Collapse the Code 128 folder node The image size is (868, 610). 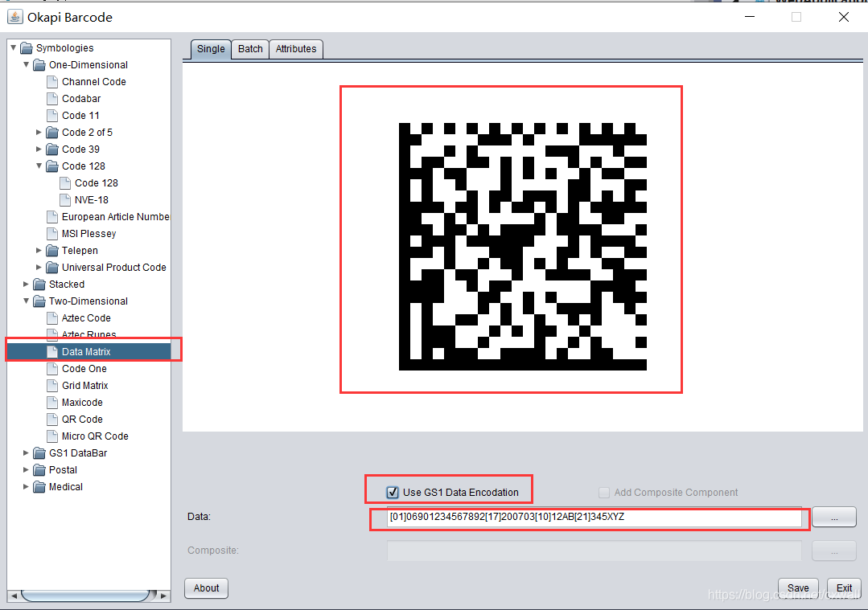(x=39, y=166)
